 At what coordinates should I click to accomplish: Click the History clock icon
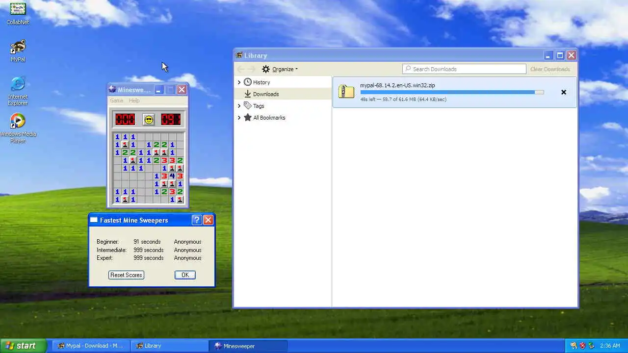coord(248,82)
